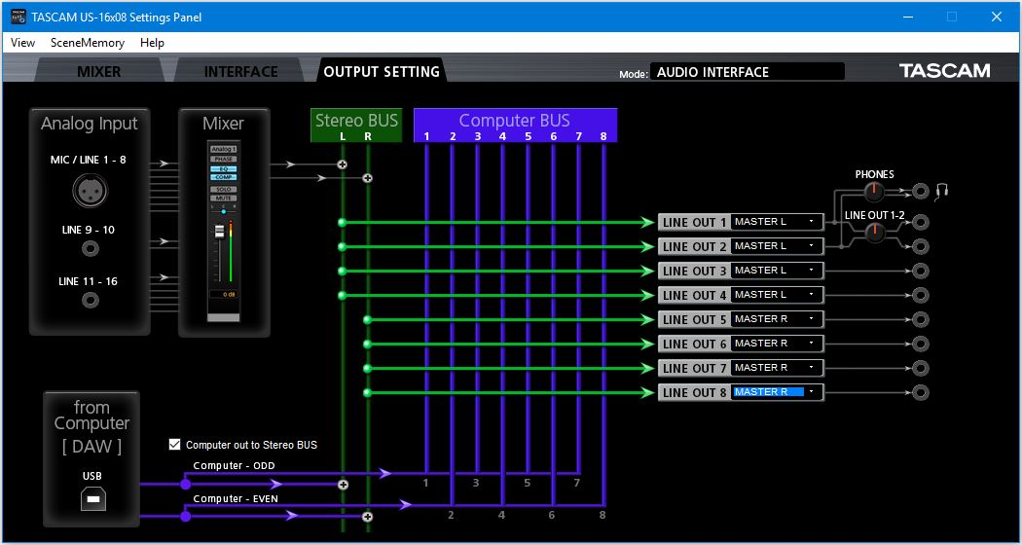Click the Mode AUDIO INTERFACE field

[748, 72]
